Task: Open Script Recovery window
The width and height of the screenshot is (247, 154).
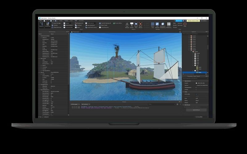Action: coord(104,27)
